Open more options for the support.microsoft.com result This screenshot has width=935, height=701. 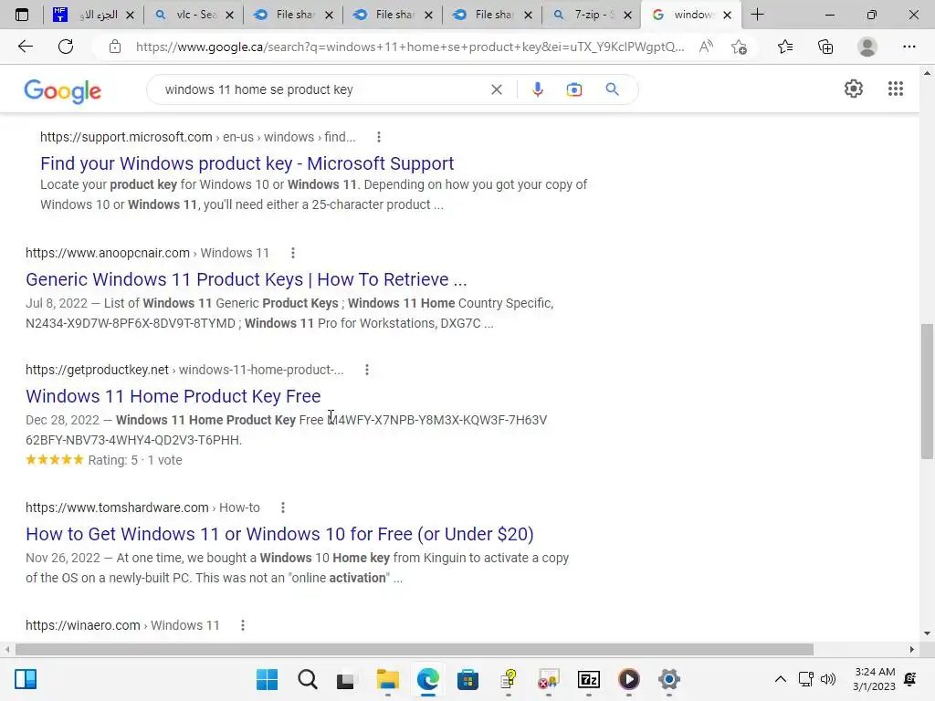(x=379, y=137)
